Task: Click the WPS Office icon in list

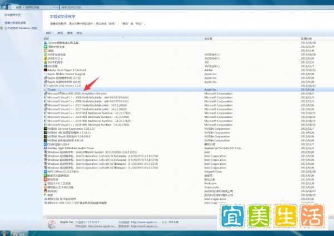Action: [46, 171]
